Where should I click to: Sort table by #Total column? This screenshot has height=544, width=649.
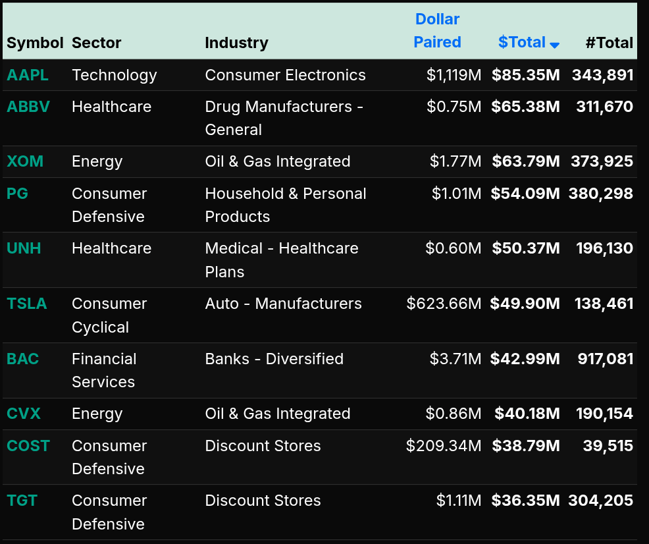point(610,43)
